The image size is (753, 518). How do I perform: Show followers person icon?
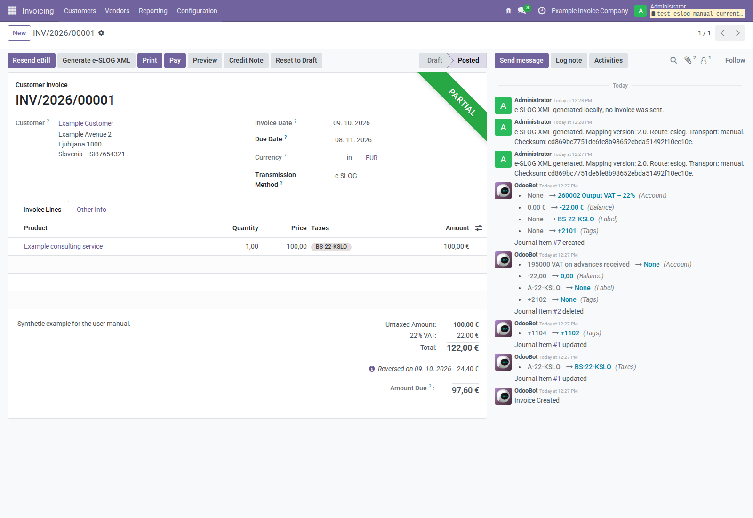tap(704, 60)
